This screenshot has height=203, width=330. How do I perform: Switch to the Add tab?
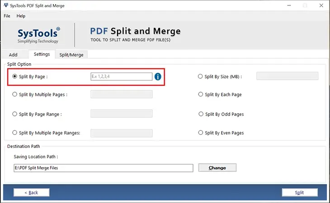(13, 55)
